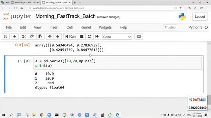Open a new browser tab
This screenshot has width=211, height=118.
tap(75, 2)
